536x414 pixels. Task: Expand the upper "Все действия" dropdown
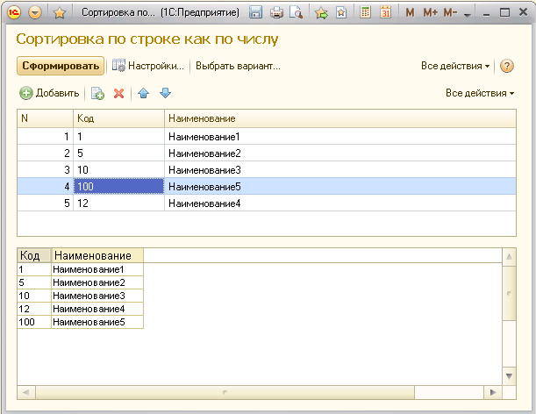pyautogui.click(x=455, y=66)
